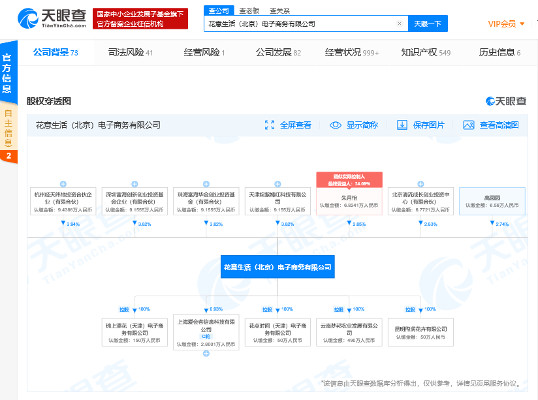Open subsidiary node 锦上添花（天津）电子商务

click(x=134, y=332)
